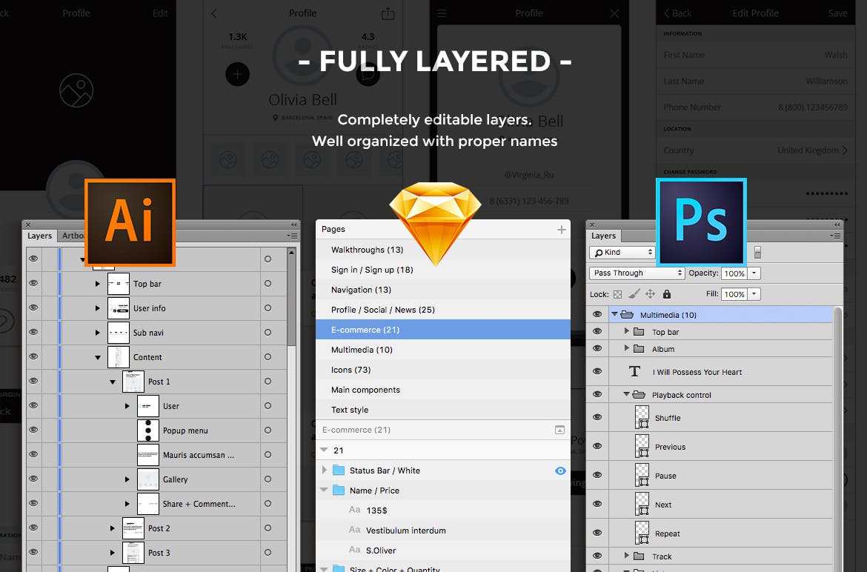867x572 pixels.
Task: Click the Illustrator target circle for Top bar
Action: click(268, 284)
